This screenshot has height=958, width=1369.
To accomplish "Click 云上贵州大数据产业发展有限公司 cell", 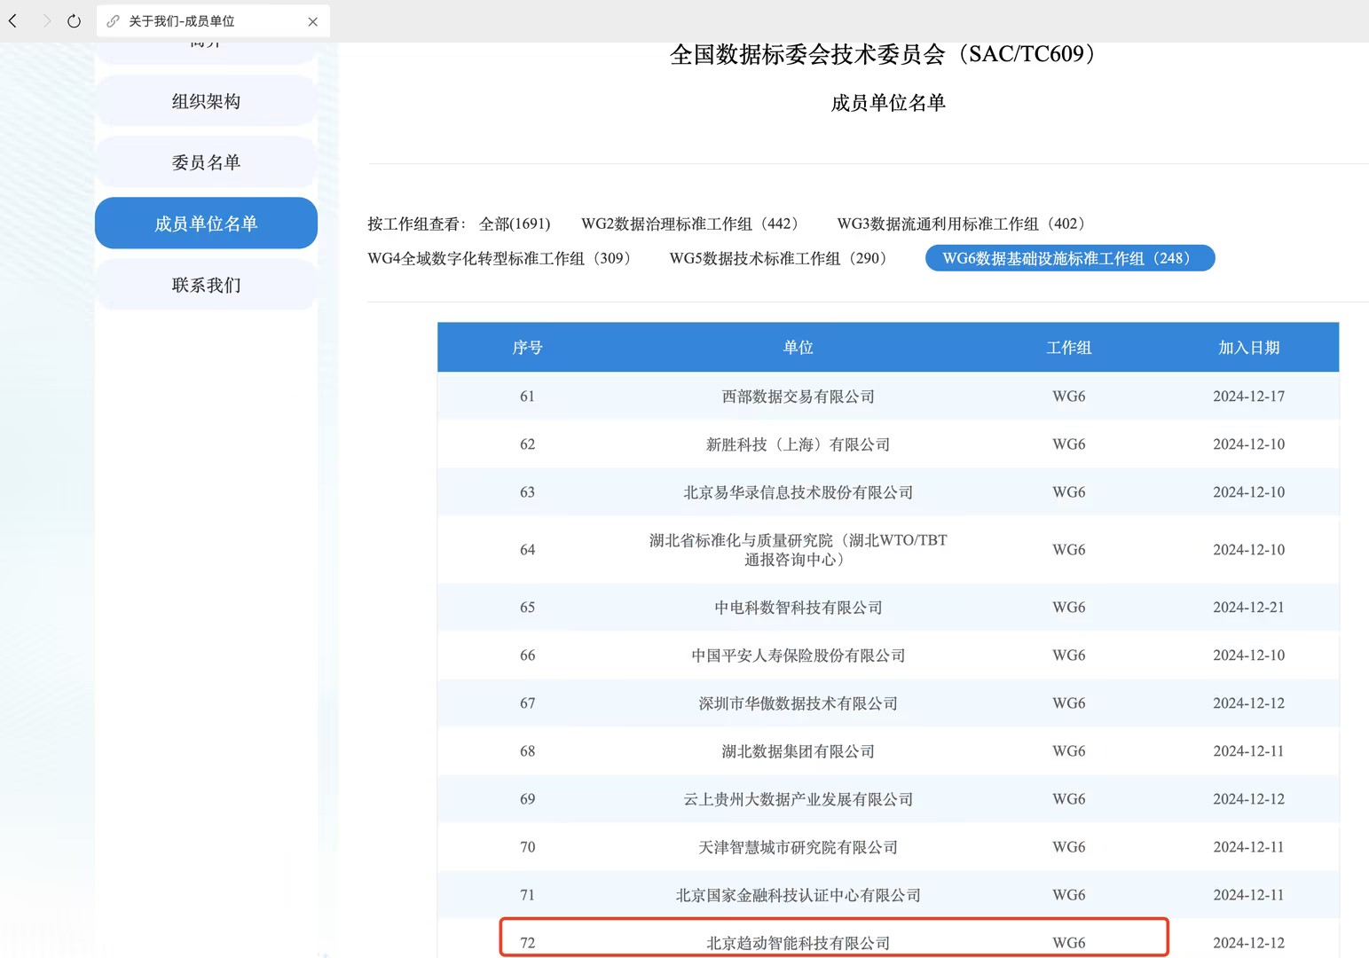I will 798,799.
